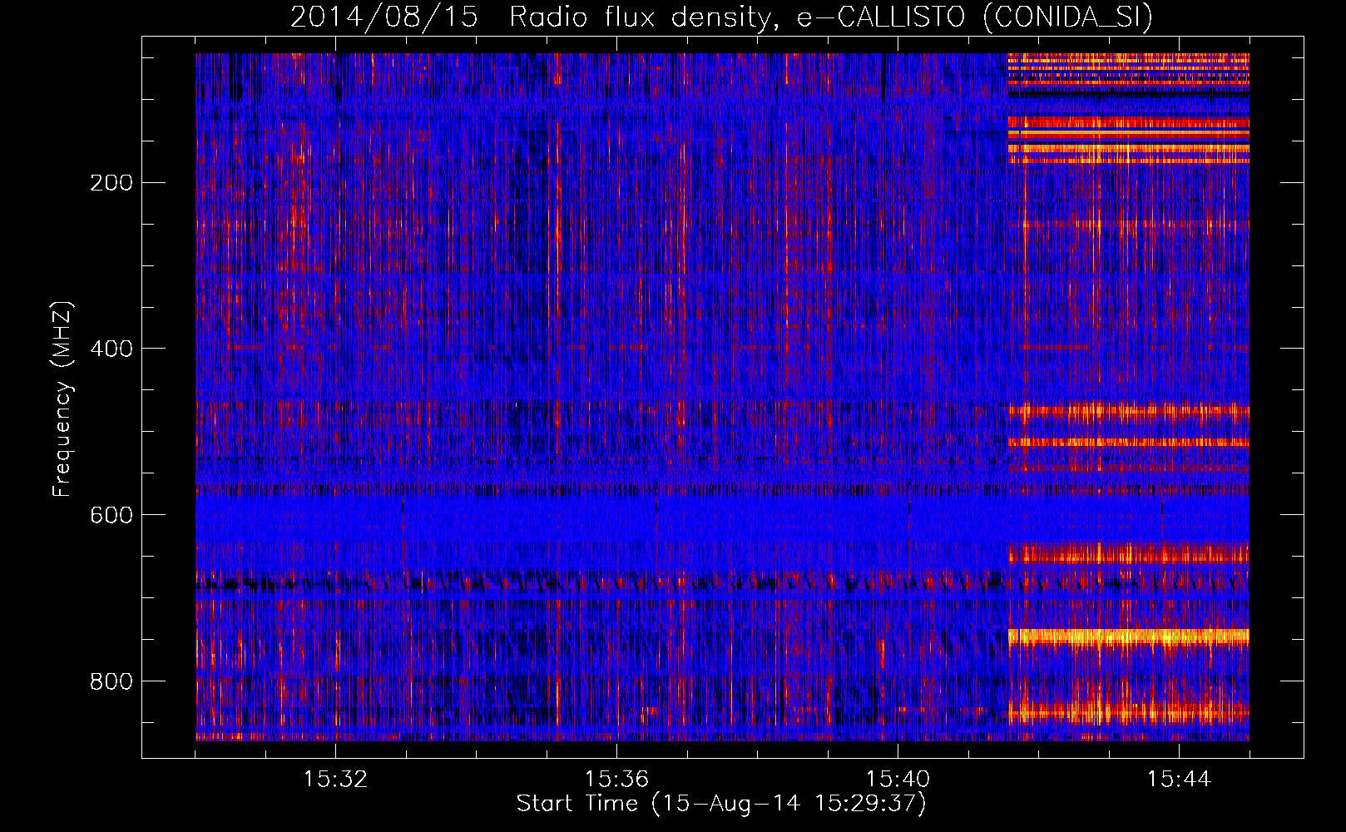
Task: Click the 15:40 time tick label
Action: pyautogui.click(x=898, y=780)
